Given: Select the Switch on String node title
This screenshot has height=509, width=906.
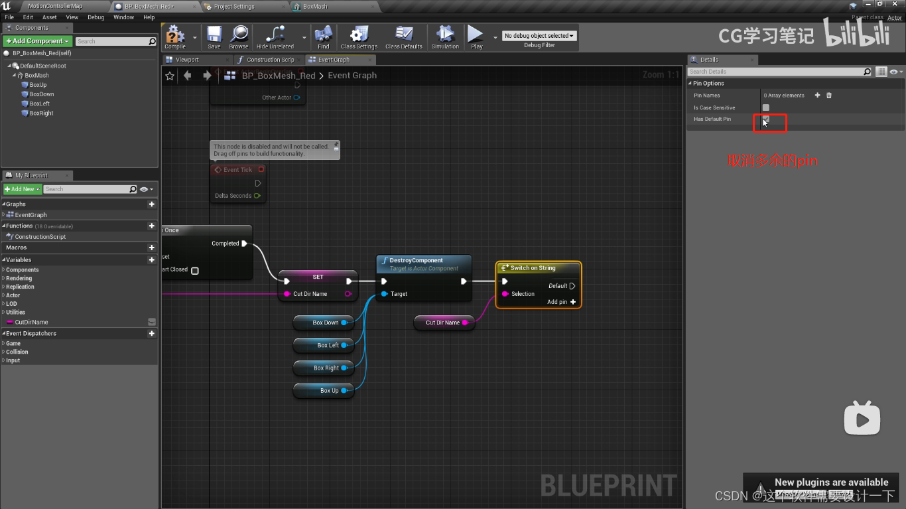Looking at the screenshot, I should [533, 268].
